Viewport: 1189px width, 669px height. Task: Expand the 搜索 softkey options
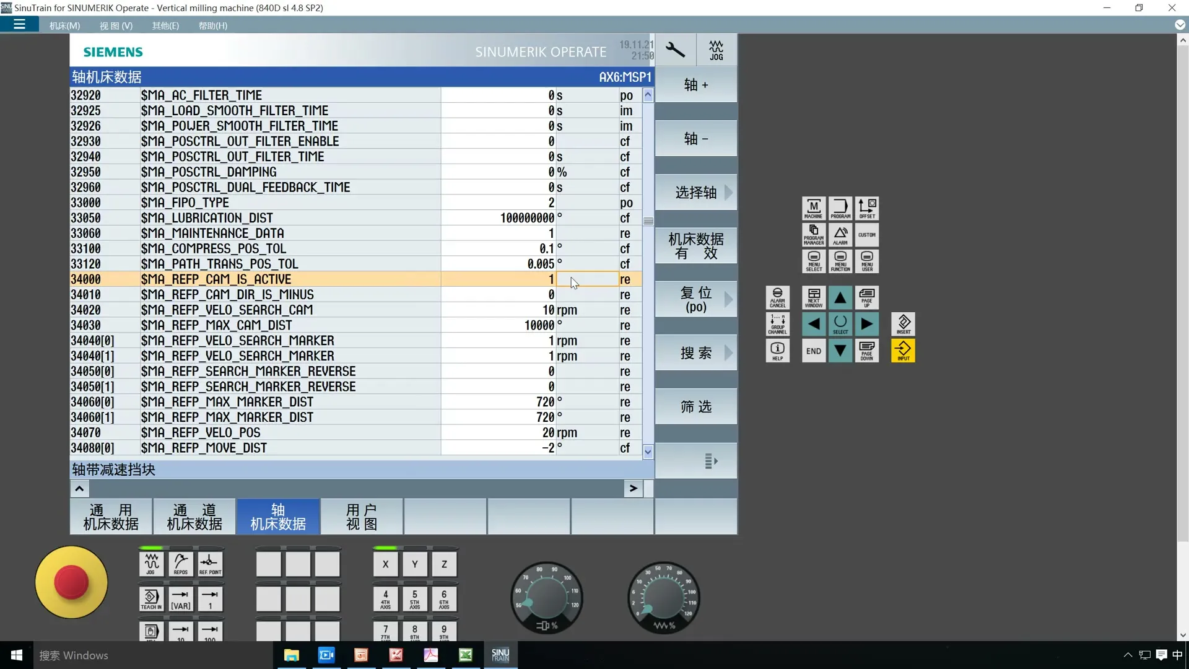pyautogui.click(x=696, y=353)
